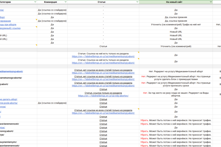Open filter dropdown for На новый сайт
Image resolution: width=221 pixels, height=147 pixels.
(210, 2)
